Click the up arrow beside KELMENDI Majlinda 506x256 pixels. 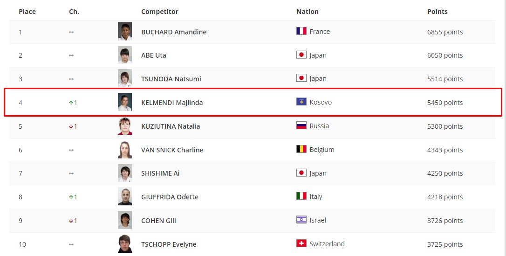point(71,103)
